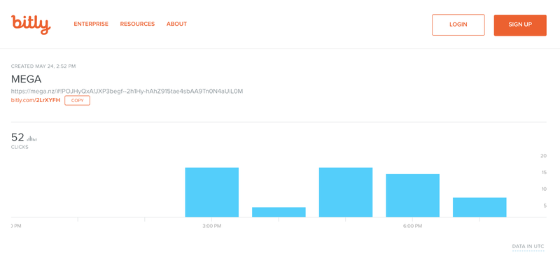Select the first tall blue bar before 3:00 PM
The width and height of the screenshot is (560, 265).
pos(212,192)
